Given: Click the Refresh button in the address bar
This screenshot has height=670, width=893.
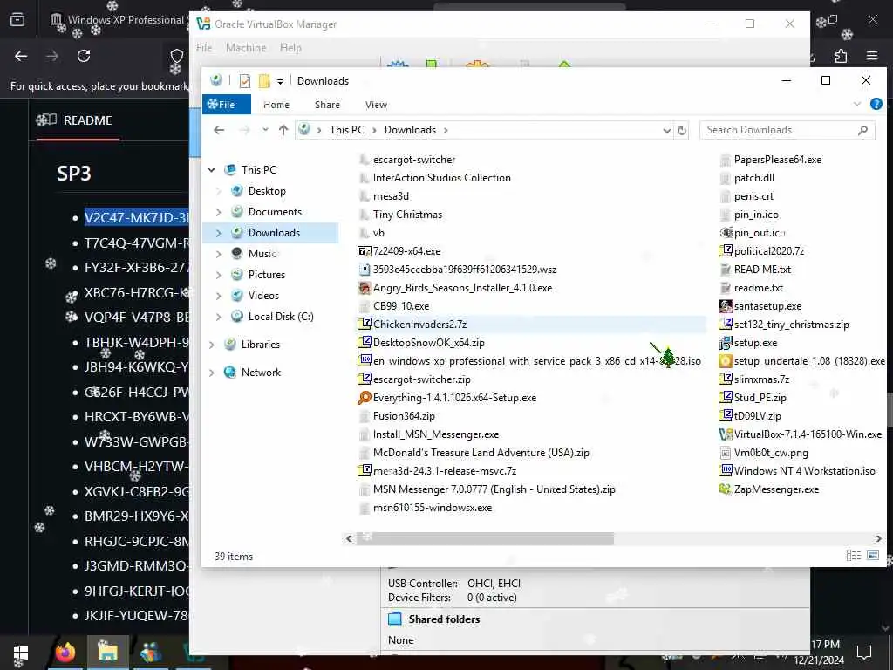Looking at the screenshot, I should (682, 130).
